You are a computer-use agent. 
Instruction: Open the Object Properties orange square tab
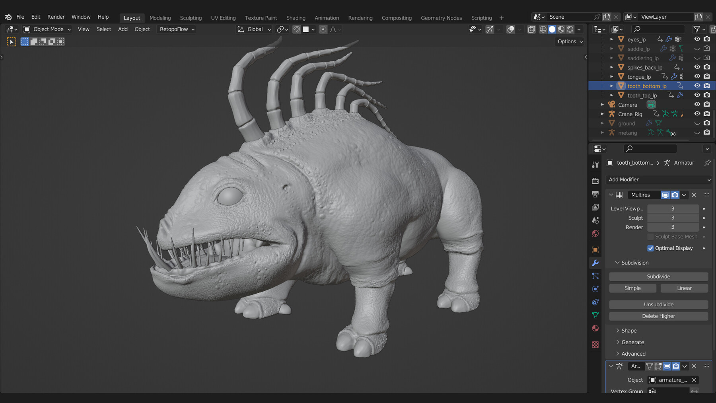pyautogui.click(x=595, y=249)
